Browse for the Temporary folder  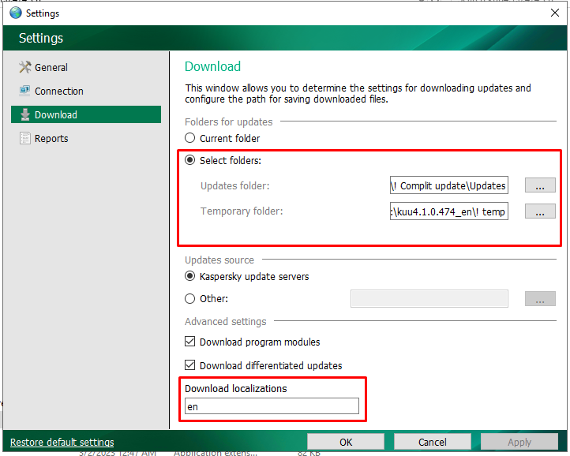540,211
